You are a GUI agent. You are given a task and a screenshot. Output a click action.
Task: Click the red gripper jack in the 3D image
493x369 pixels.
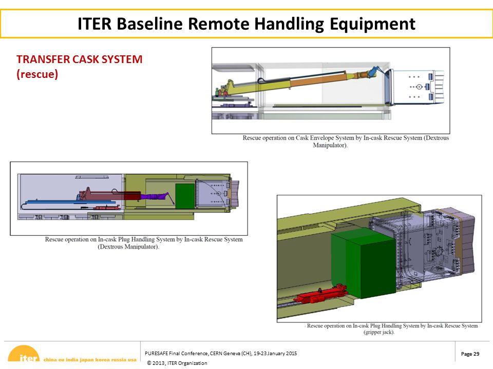320,295
